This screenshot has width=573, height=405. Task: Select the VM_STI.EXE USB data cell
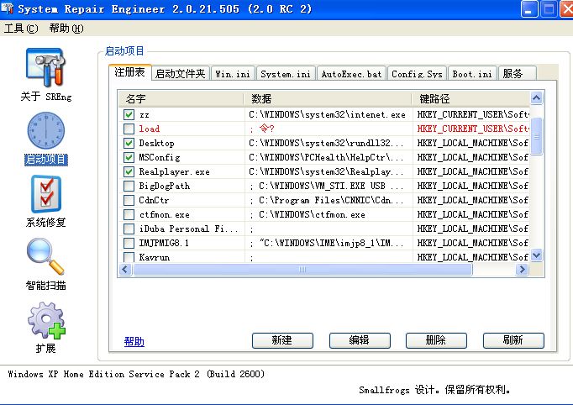point(326,186)
